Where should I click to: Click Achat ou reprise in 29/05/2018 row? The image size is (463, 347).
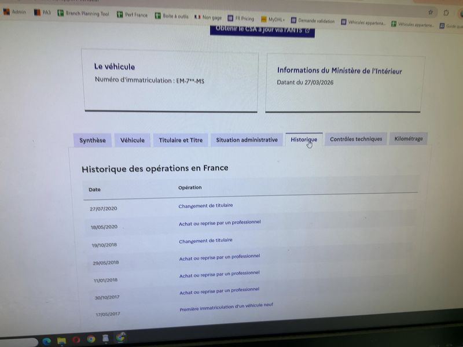pos(219,257)
